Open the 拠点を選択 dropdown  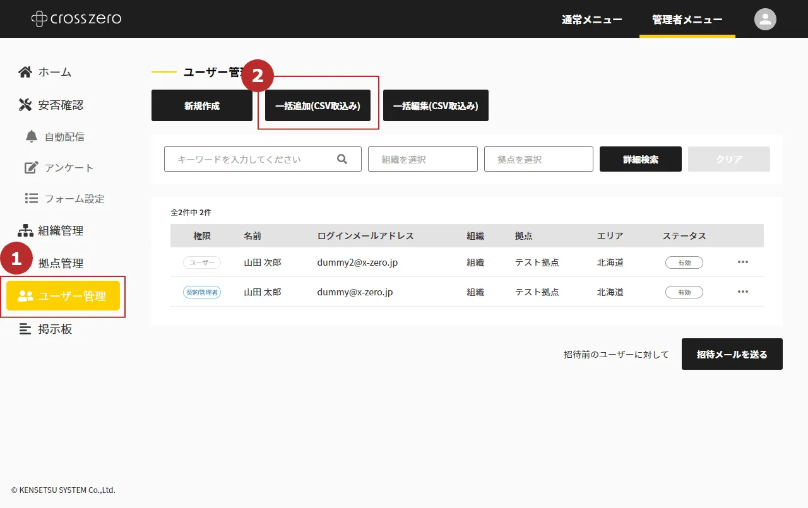(538, 159)
